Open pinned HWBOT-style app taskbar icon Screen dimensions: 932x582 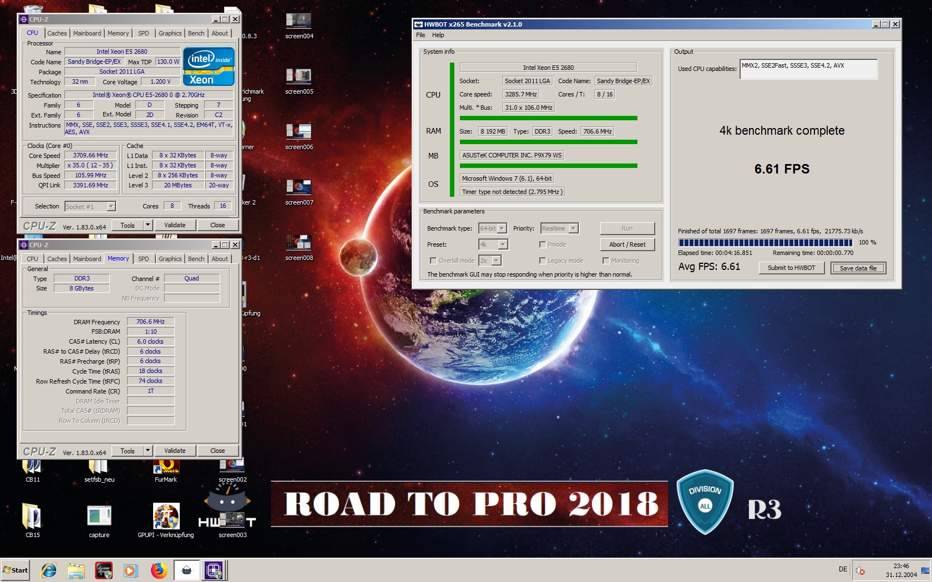point(104,570)
